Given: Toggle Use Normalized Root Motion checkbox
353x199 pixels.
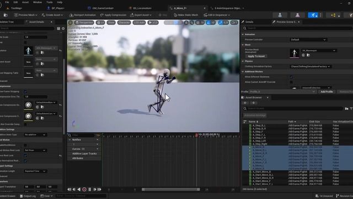Looking at the screenshot, I should point(25,161).
